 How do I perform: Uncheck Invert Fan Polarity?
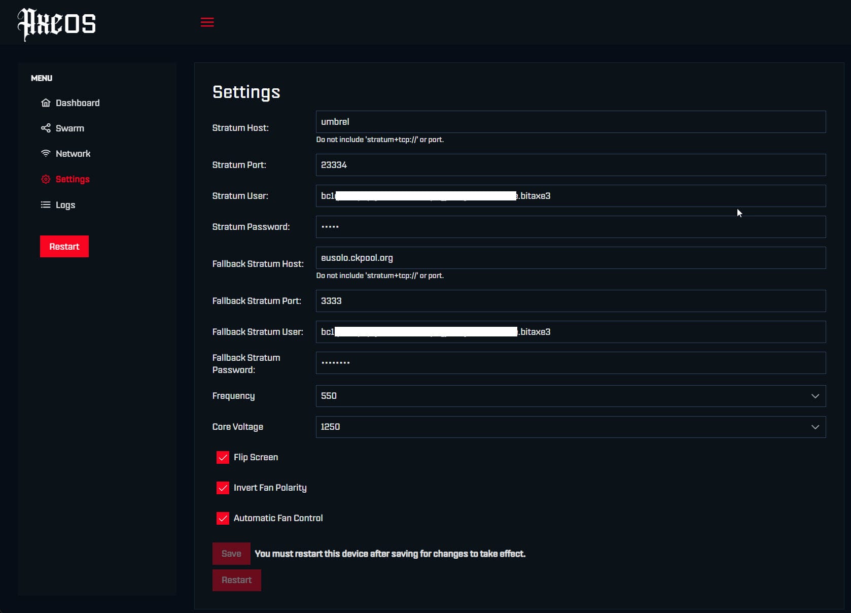tap(223, 488)
